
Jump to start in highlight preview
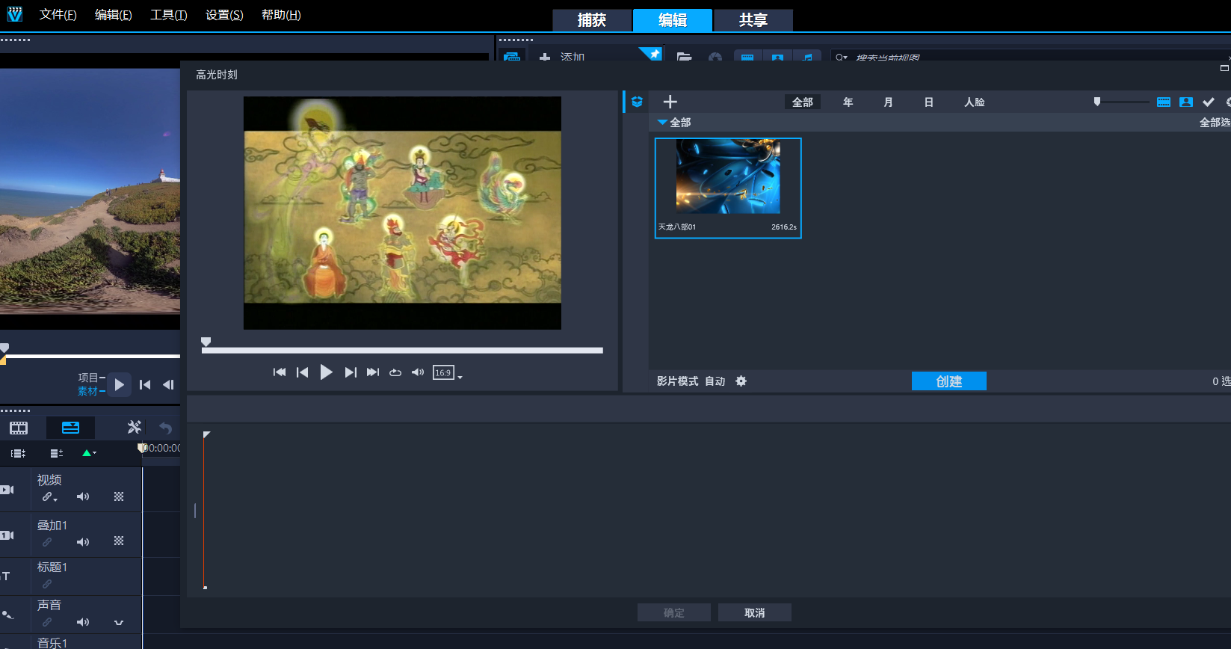coord(280,372)
